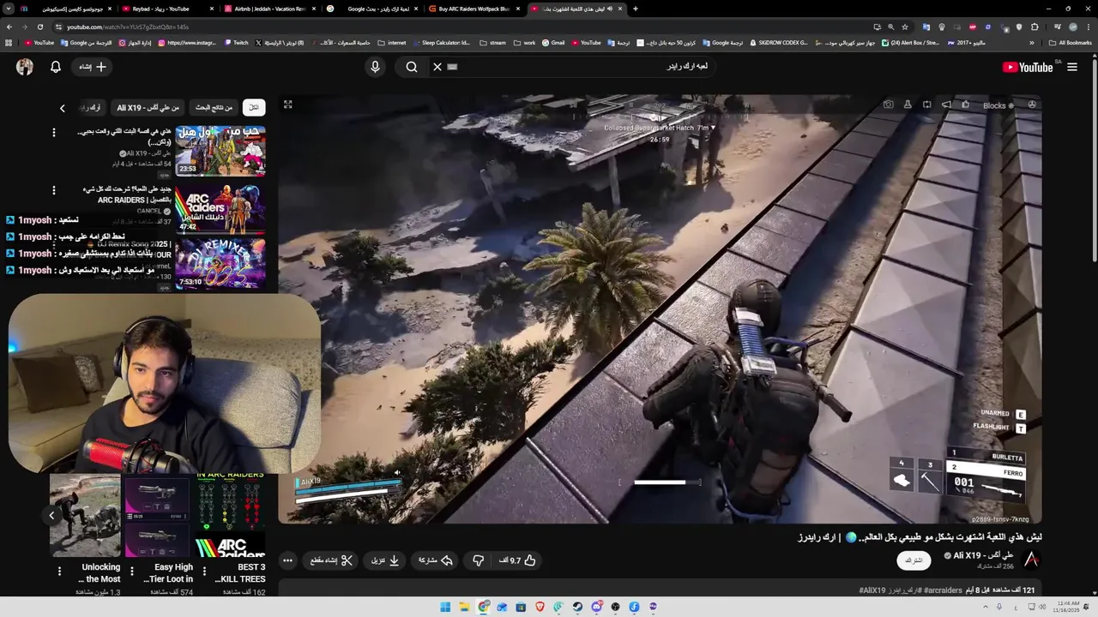
Task: Open Discord from the taskbar
Action: pos(596,607)
